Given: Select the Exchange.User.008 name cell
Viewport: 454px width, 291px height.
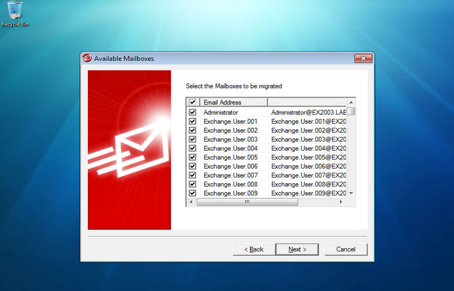Looking at the screenshot, I should coord(234,184).
